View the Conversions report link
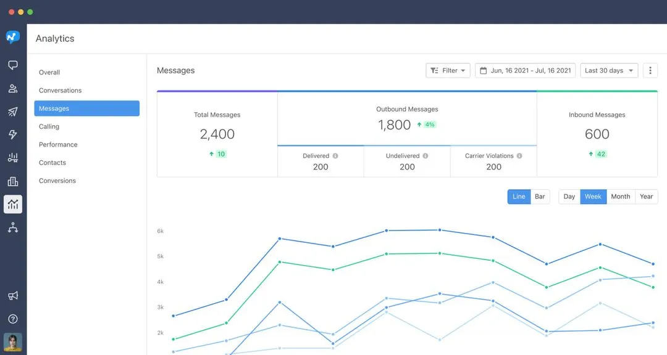The image size is (667, 355). point(57,180)
